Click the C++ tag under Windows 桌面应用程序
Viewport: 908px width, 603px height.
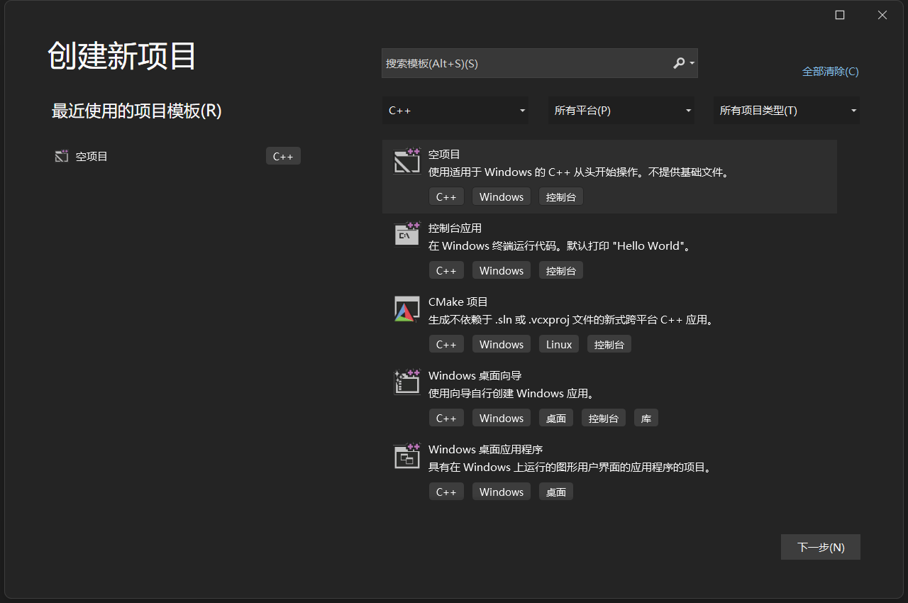[446, 492]
